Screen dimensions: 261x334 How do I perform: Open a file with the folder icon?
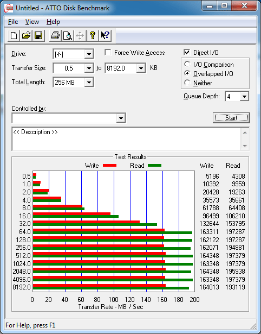pyautogui.click(x=26, y=35)
